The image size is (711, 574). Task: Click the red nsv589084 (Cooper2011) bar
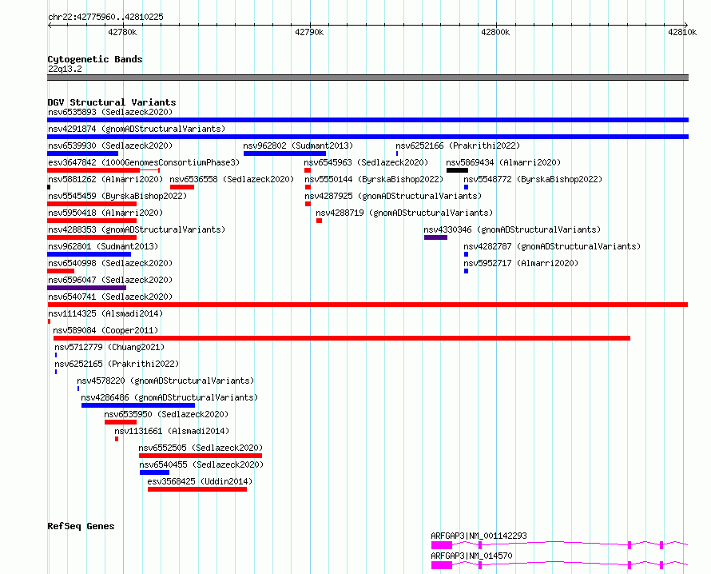tap(342, 338)
